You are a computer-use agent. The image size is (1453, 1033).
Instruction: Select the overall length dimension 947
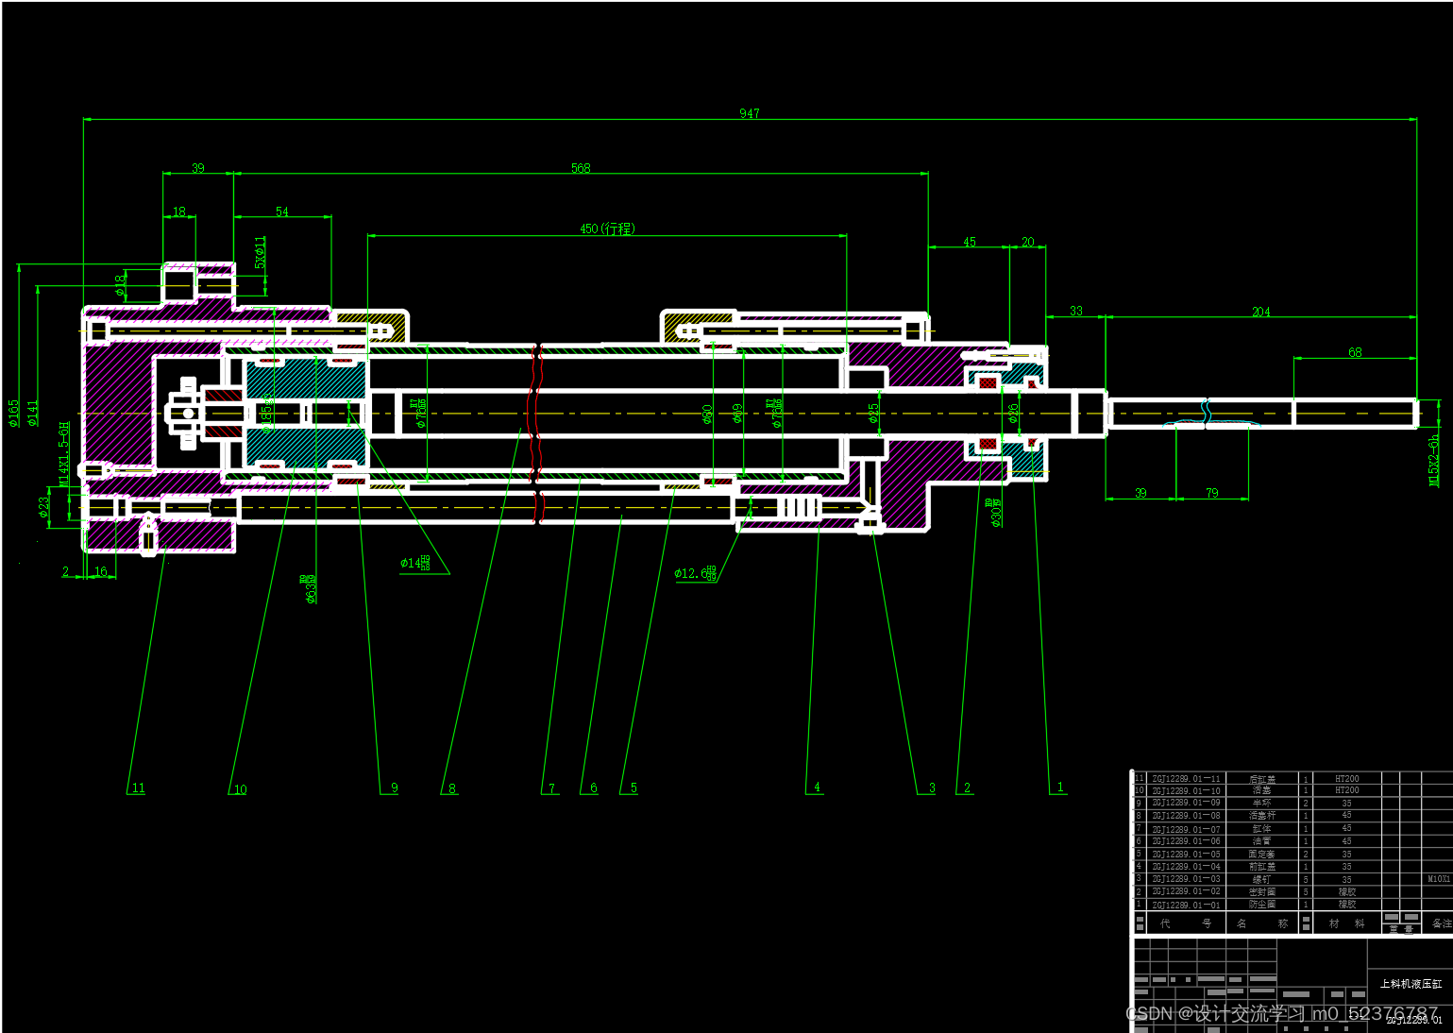pyautogui.click(x=749, y=113)
